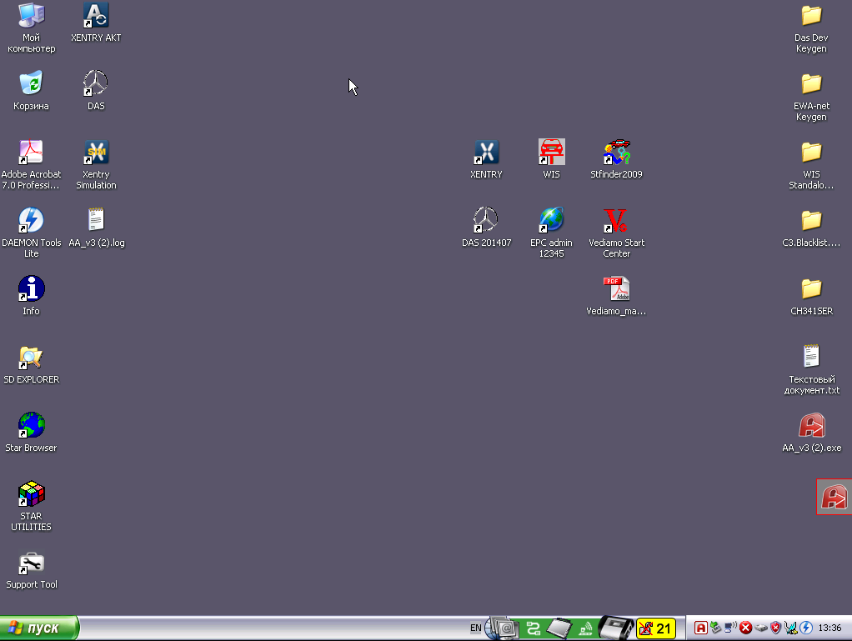The height and width of the screenshot is (641, 852).
Task: Select the WIS Standalo... folder
Action: click(x=811, y=164)
